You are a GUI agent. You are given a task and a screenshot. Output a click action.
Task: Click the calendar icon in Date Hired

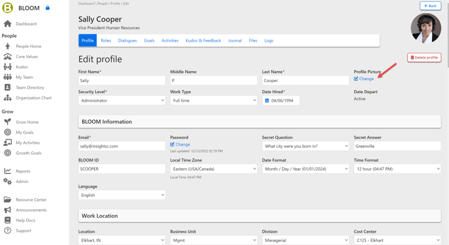point(267,100)
